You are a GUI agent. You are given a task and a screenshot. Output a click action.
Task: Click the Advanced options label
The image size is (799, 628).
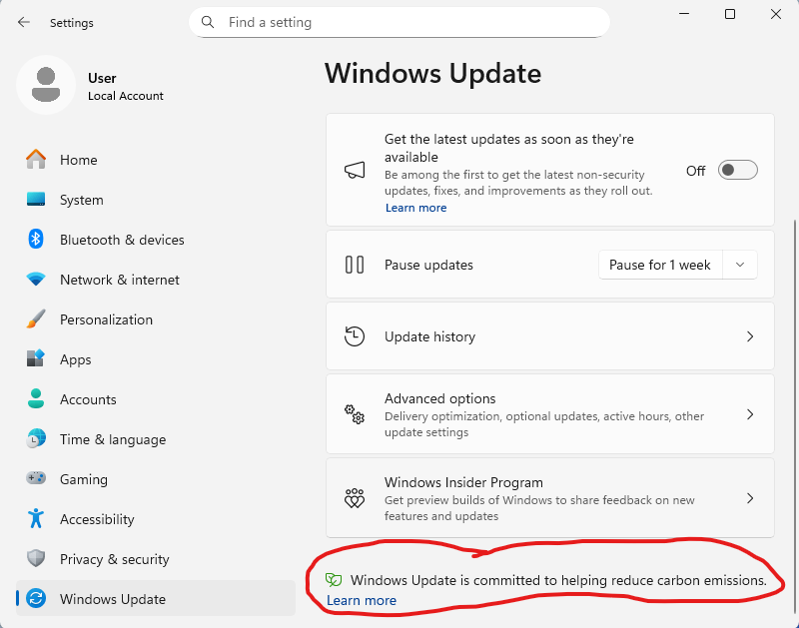439,398
